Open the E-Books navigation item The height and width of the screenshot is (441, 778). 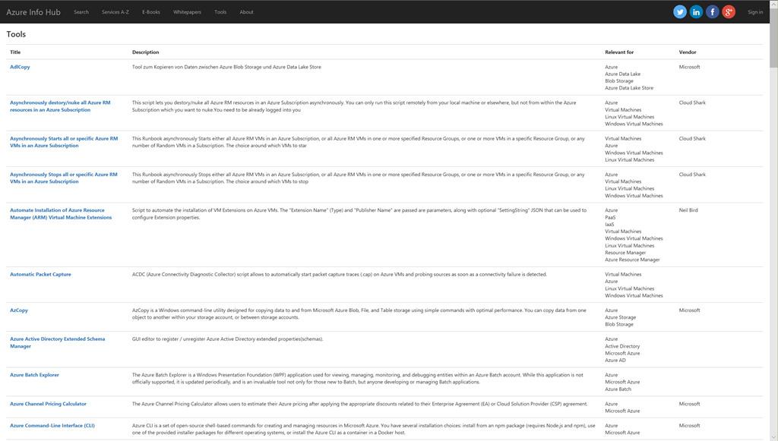(151, 12)
